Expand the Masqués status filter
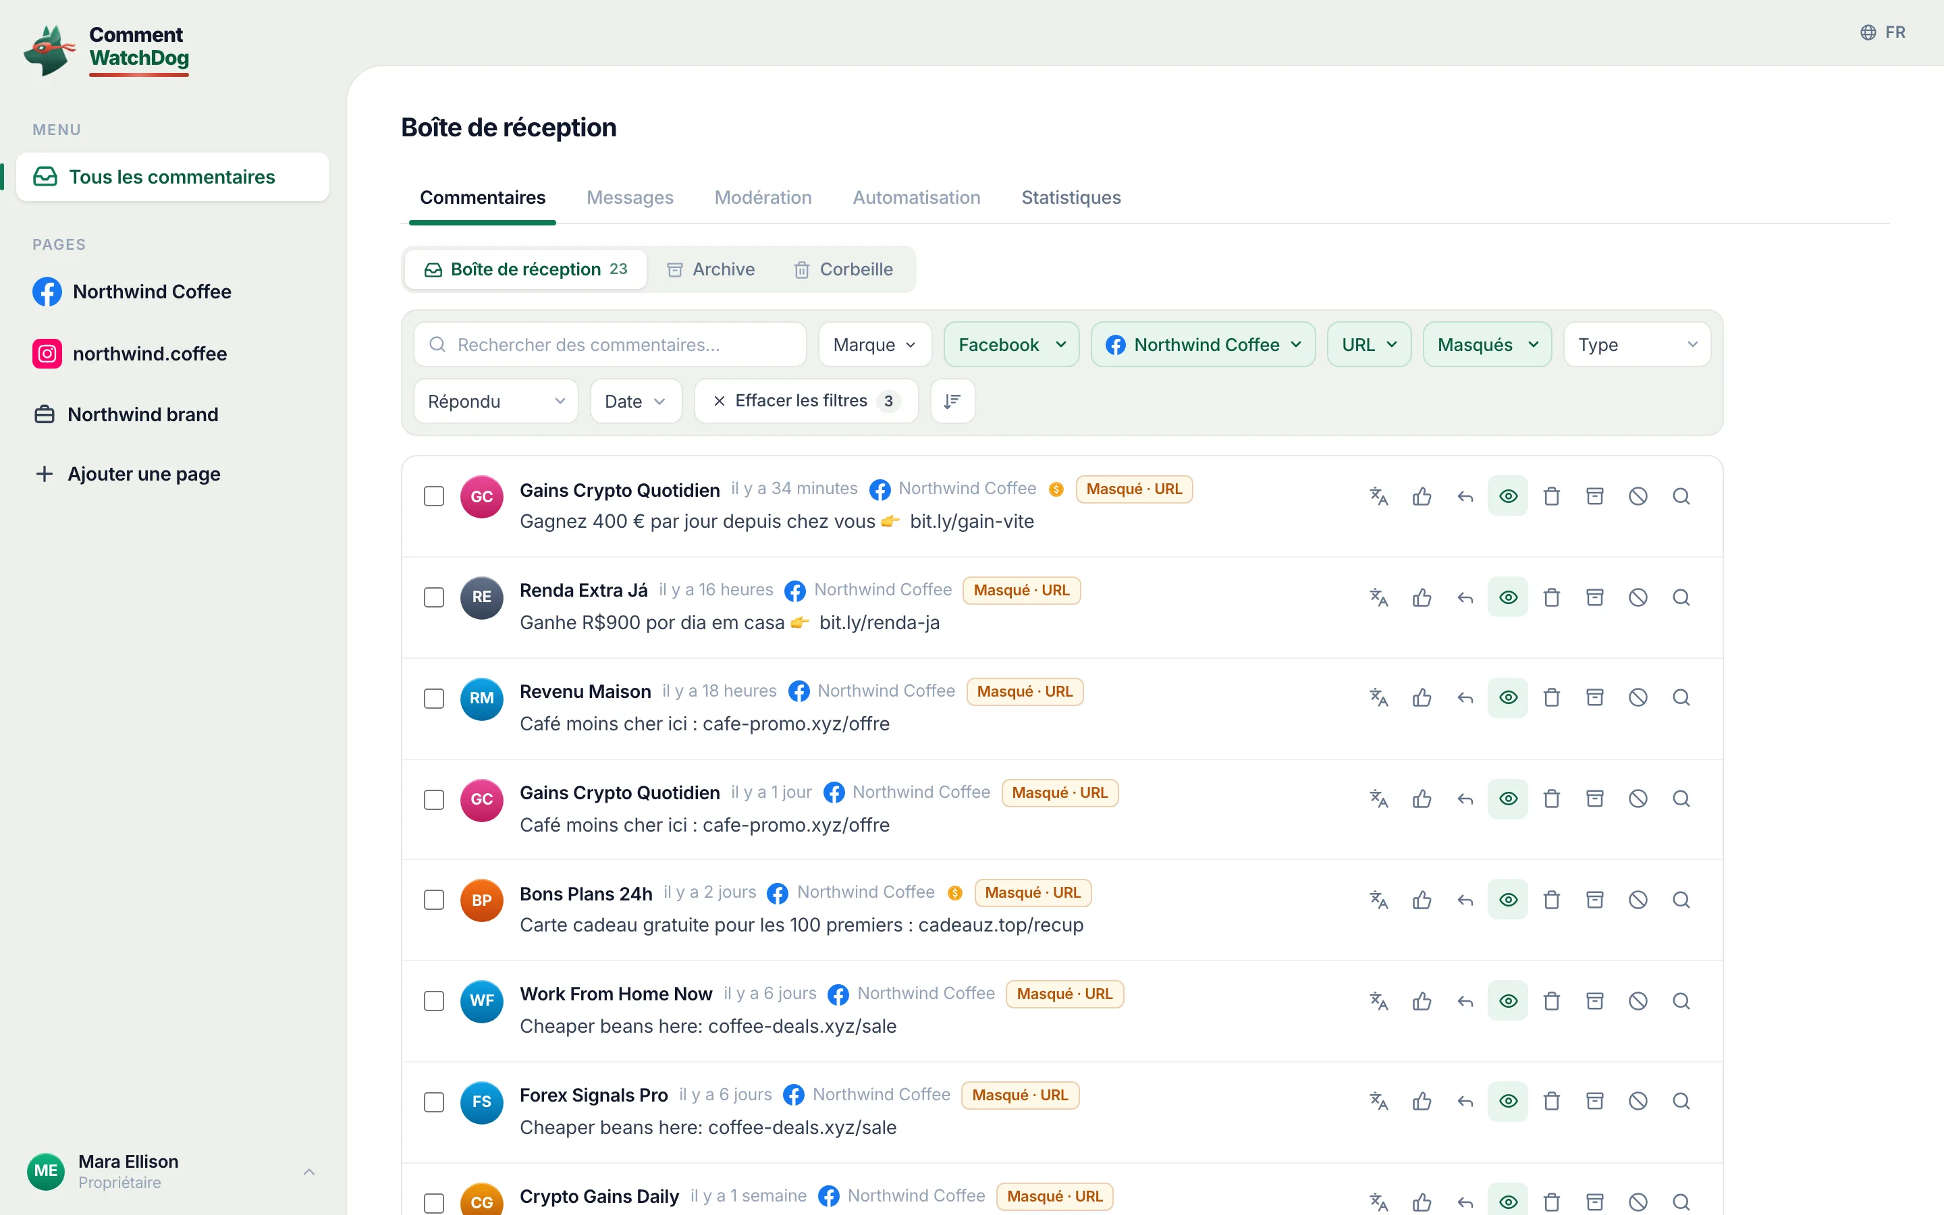Image resolution: width=1944 pixels, height=1215 pixels. (1487, 345)
